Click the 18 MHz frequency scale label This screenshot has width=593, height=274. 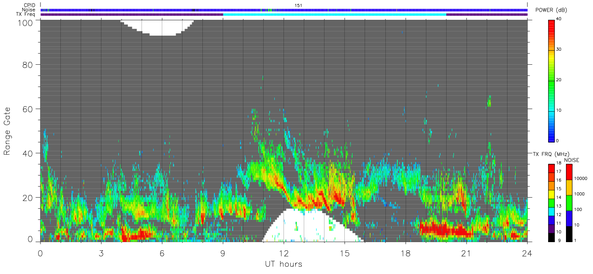(559, 164)
